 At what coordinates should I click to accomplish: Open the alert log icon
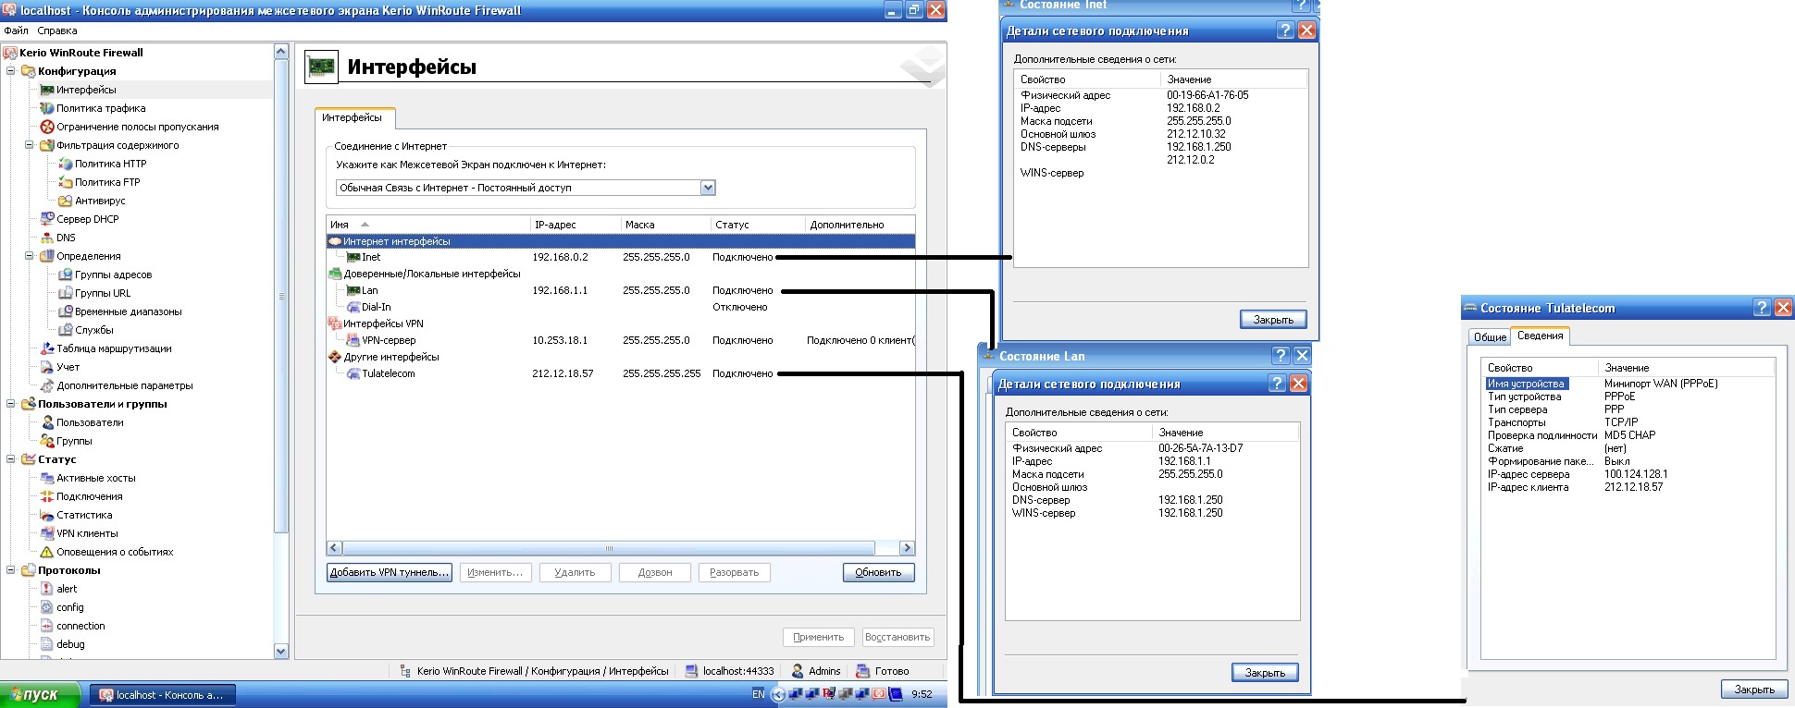click(x=46, y=589)
